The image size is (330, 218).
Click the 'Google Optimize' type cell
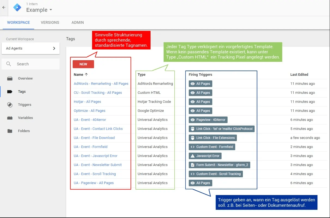click(x=151, y=111)
